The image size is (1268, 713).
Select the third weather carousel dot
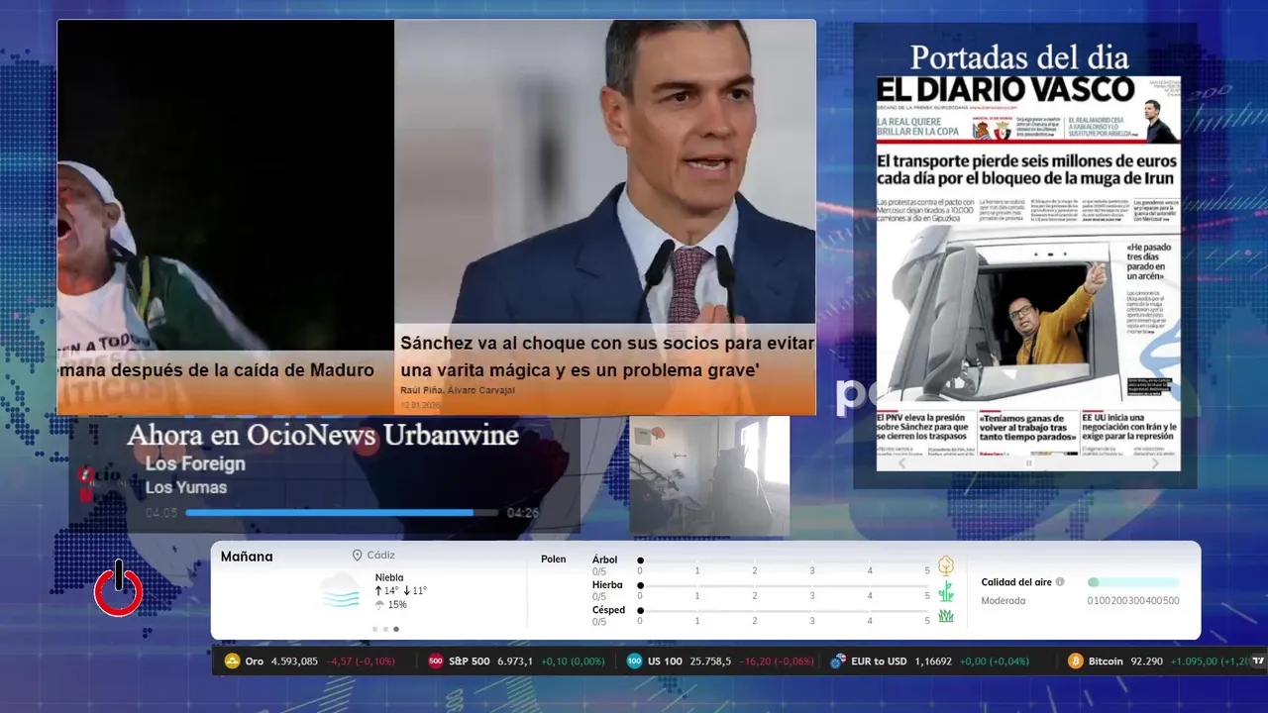(x=396, y=629)
